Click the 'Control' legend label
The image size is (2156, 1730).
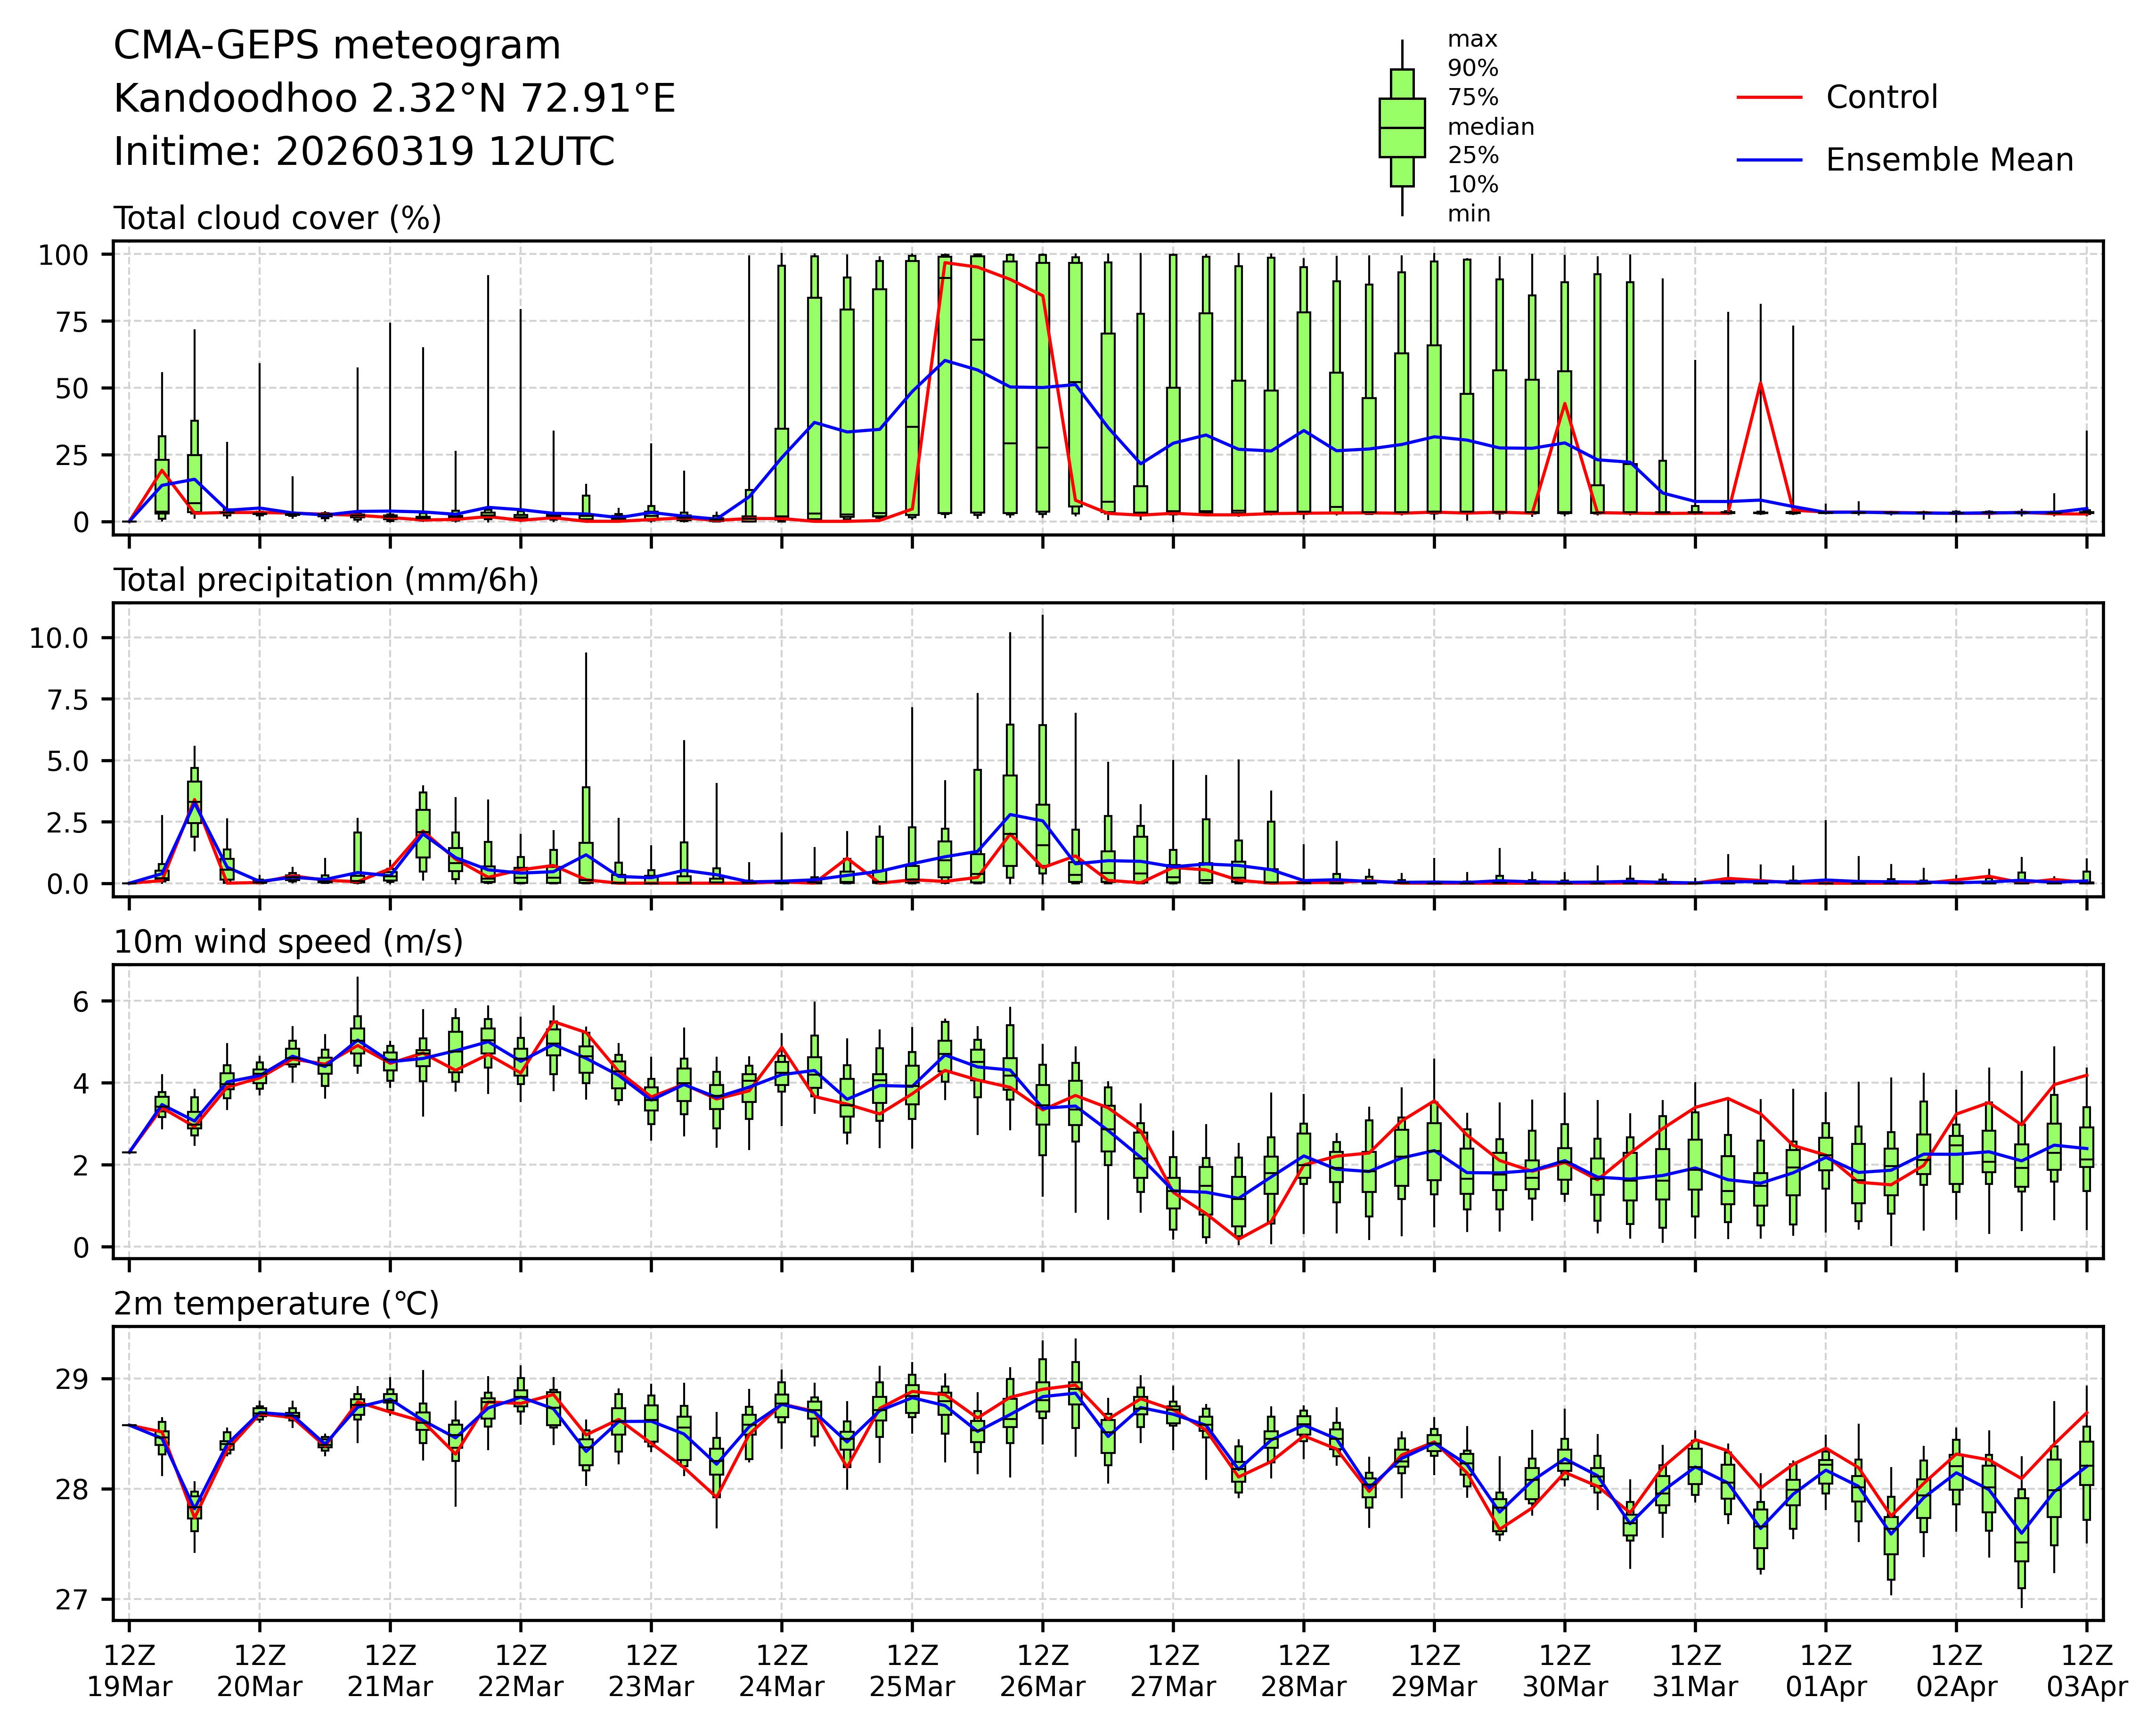[x=1881, y=98]
